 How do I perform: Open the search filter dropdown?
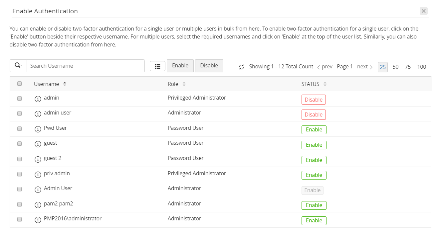click(18, 66)
